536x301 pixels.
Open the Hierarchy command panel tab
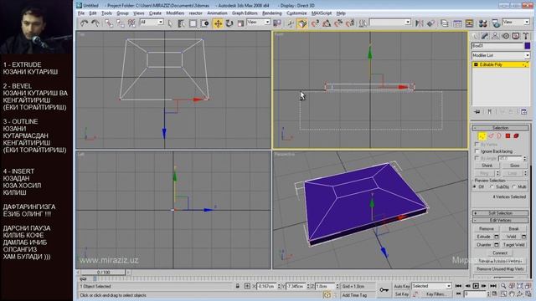coord(495,36)
